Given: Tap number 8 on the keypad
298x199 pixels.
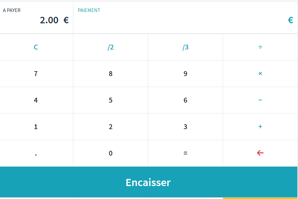Looking at the screenshot, I should (111, 74).
